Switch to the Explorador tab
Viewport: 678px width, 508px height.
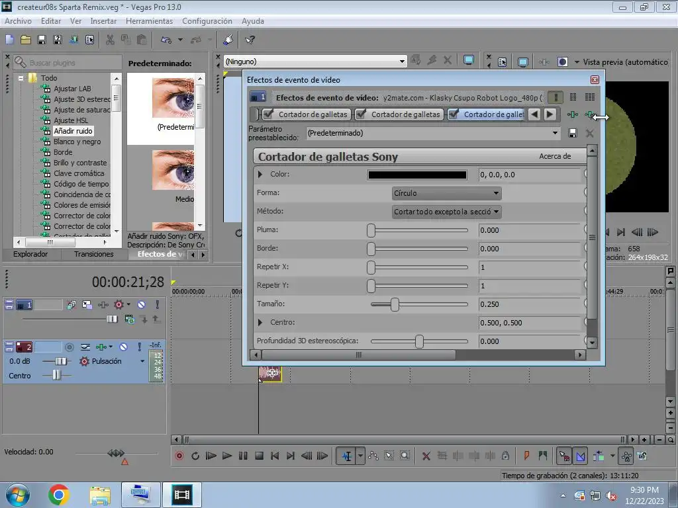[x=30, y=254]
